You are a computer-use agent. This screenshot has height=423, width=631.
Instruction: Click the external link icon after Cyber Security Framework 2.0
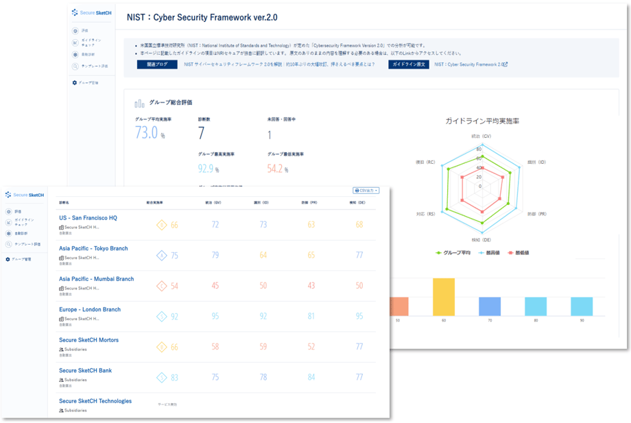tap(505, 64)
